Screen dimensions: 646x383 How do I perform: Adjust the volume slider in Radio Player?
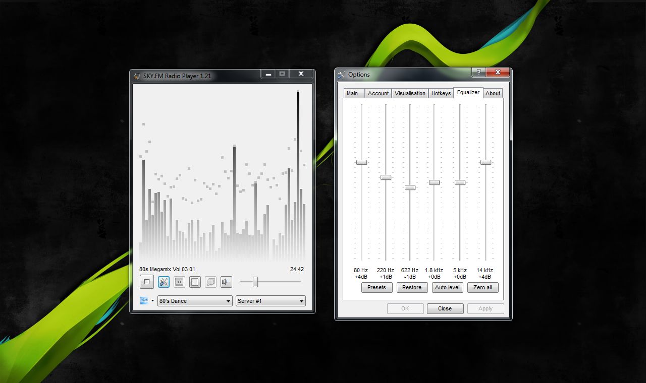(x=255, y=282)
